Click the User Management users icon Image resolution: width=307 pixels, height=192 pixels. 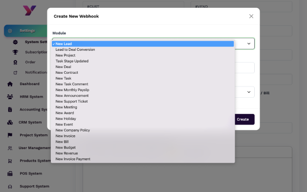point(10,148)
